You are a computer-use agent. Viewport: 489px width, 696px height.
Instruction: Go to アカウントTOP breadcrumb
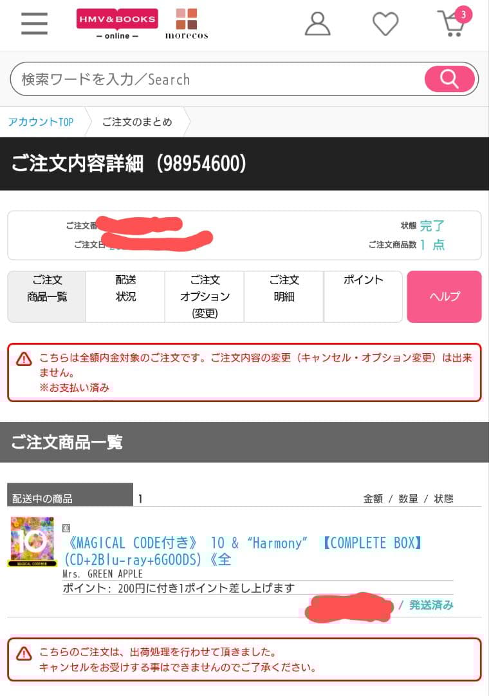(41, 122)
